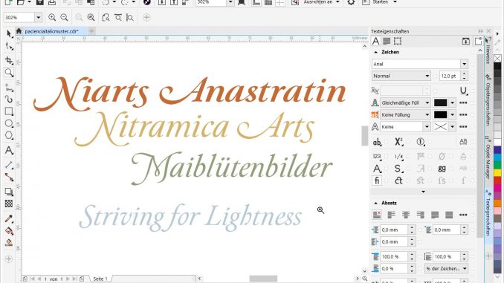Click the Zoom In magnifier icon
The width and height of the screenshot is (504, 283).
pos(52,17)
